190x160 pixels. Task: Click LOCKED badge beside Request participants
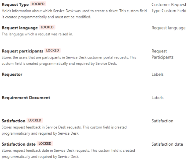coord(53,50)
